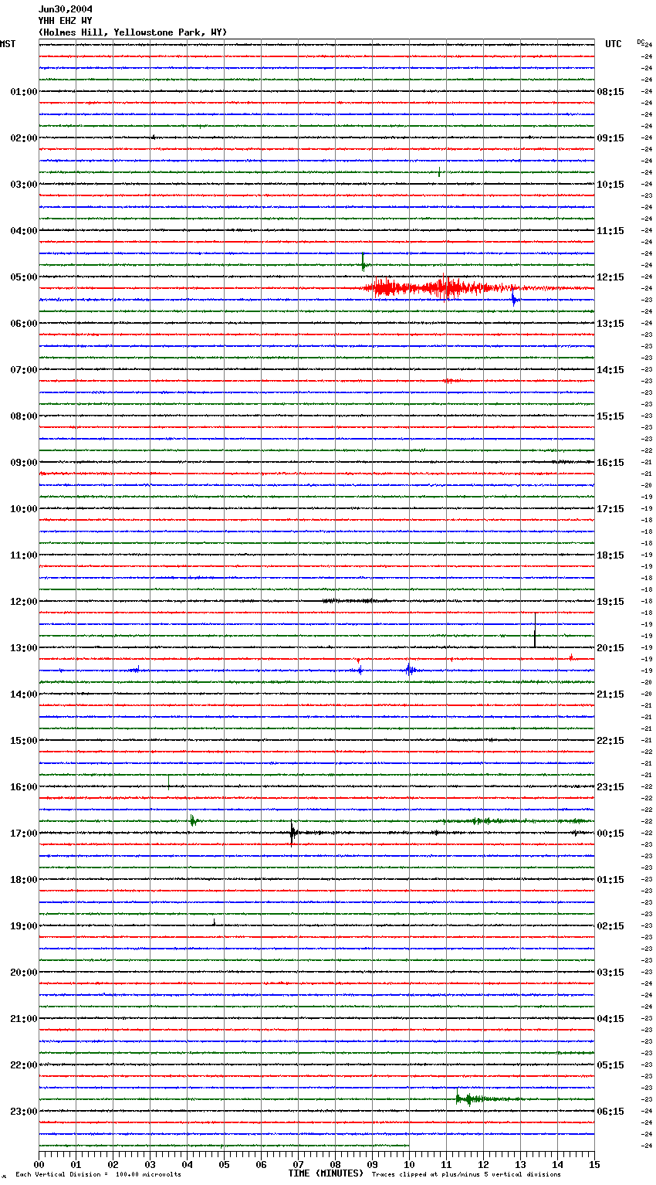The image size is (656, 1185).
Task: Select the 13:00 MST time label
Action: coord(23,648)
